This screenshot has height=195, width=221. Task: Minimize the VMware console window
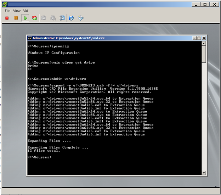coord(196,5)
